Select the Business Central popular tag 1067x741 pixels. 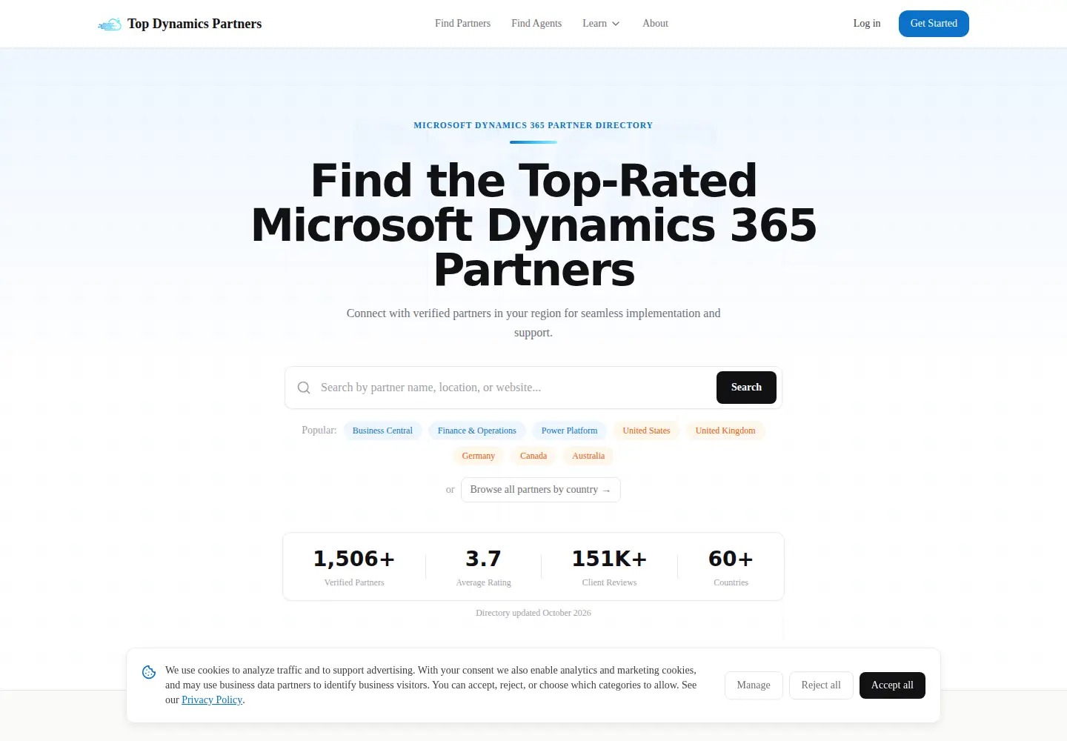point(382,431)
